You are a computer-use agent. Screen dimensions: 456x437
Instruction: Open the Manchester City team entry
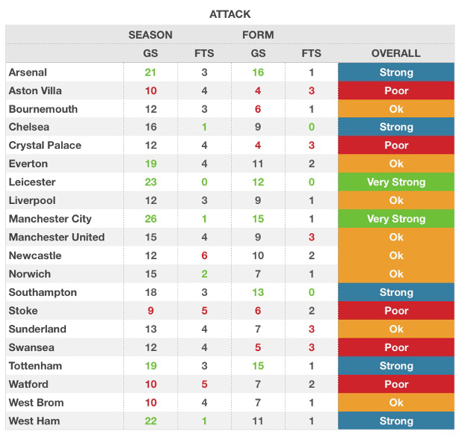tap(50, 219)
